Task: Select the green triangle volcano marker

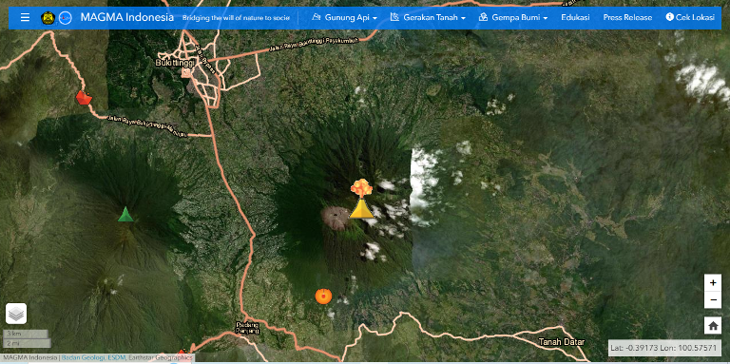Action: [125, 214]
